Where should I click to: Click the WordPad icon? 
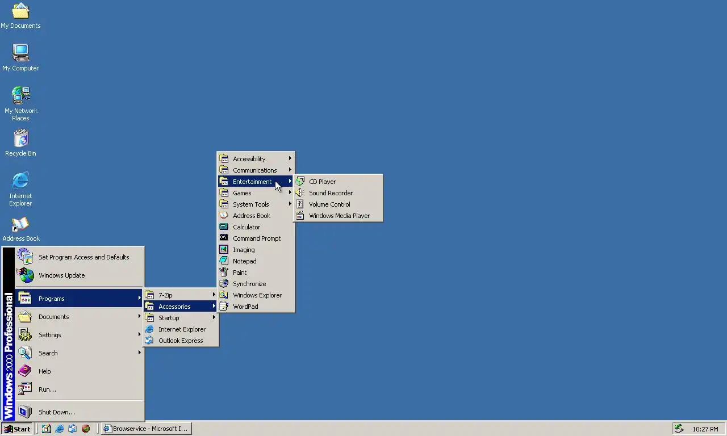pos(224,307)
